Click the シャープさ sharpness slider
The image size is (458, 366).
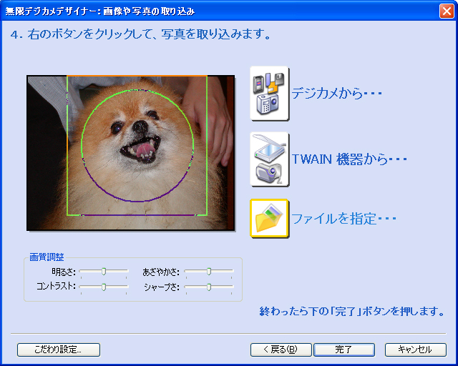209,287
